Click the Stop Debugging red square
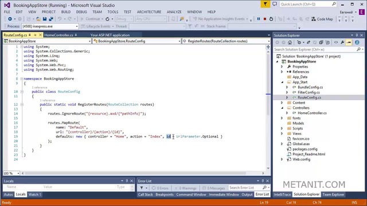Screen dimensions: 367x206 point(265,19)
